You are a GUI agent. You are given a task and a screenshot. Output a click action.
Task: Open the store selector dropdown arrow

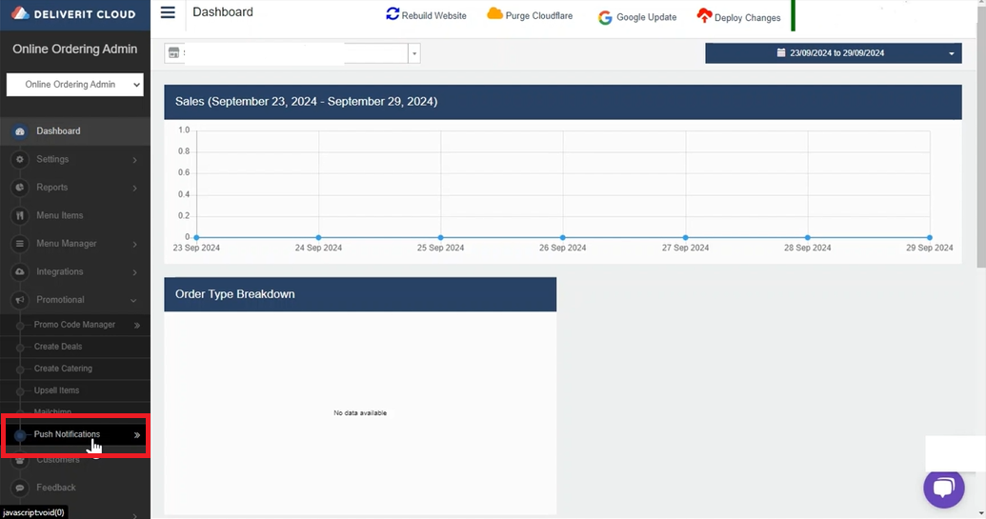414,53
